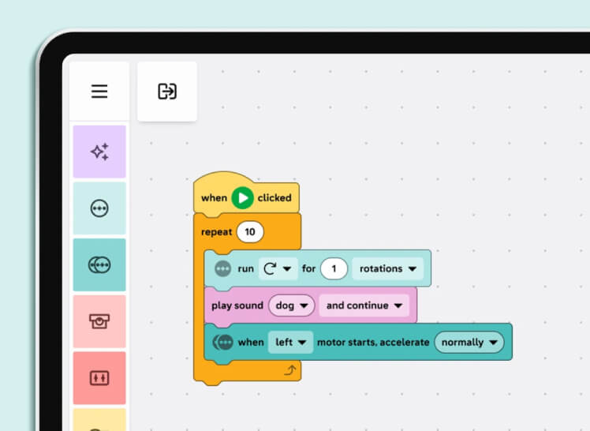The height and width of the screenshot is (431, 590).
Task: Open the left motor dropdown
Action: 289,343
